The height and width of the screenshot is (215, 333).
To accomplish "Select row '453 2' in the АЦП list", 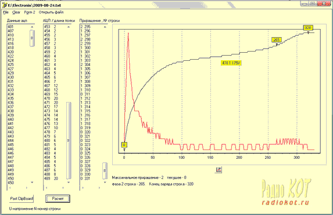I will point(50,27).
